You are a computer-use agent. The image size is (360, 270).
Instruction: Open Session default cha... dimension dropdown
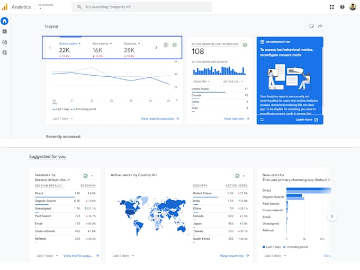click(x=52, y=180)
